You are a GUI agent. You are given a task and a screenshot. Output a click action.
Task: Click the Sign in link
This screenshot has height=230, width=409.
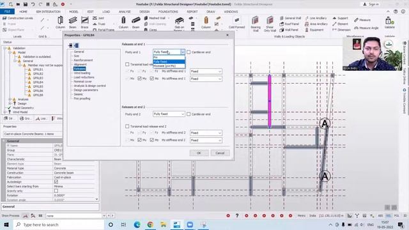[x=371, y=4]
